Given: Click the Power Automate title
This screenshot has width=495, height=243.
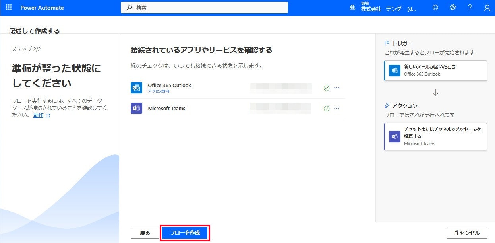Looking at the screenshot, I should (42, 8).
